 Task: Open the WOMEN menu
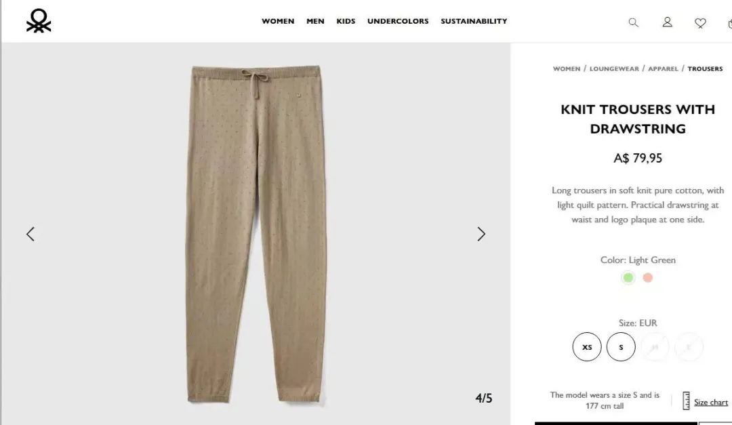click(278, 21)
